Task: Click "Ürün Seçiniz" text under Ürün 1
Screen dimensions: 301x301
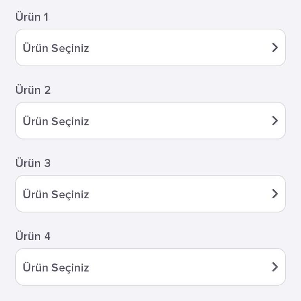Action: [x=56, y=48]
